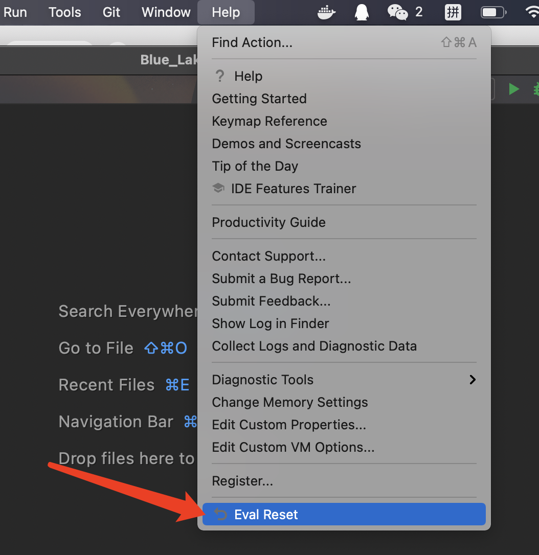Click Register... menu item

[242, 481]
